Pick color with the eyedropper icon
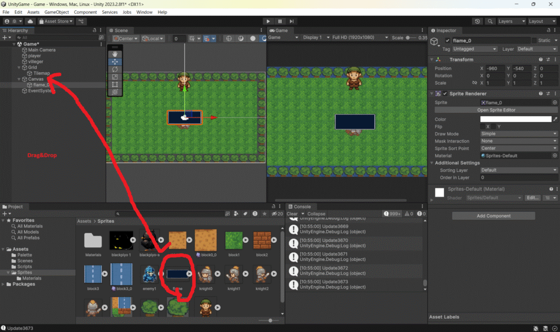 (x=555, y=119)
